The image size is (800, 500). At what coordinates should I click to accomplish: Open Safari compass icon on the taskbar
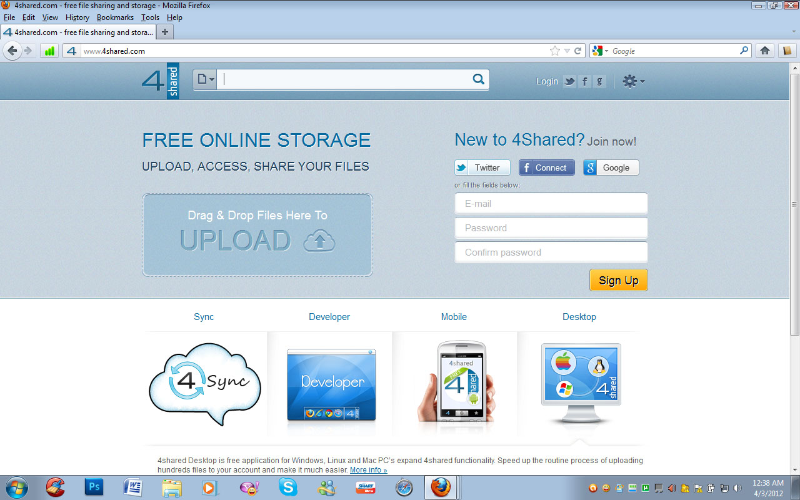click(x=404, y=487)
